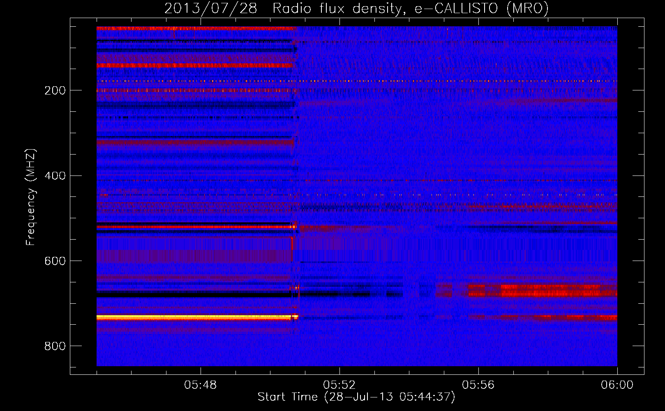Click the 400 frequency tick label
665x411 pixels.
[x=55, y=176]
